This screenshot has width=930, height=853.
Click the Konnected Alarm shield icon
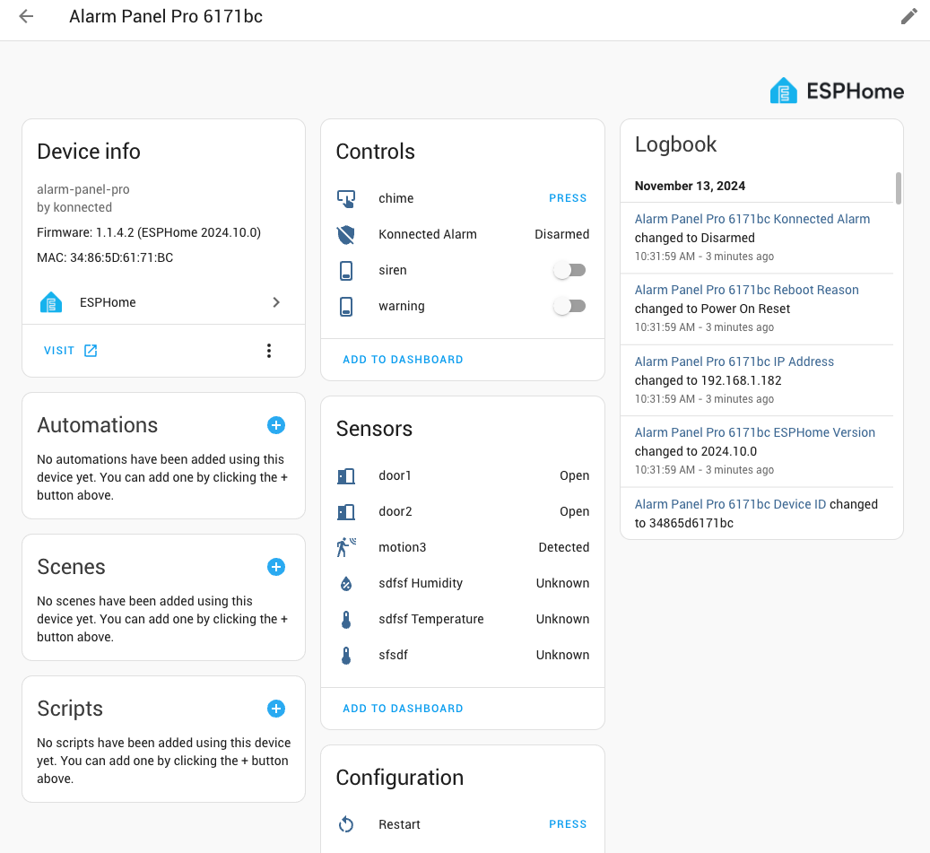(346, 235)
